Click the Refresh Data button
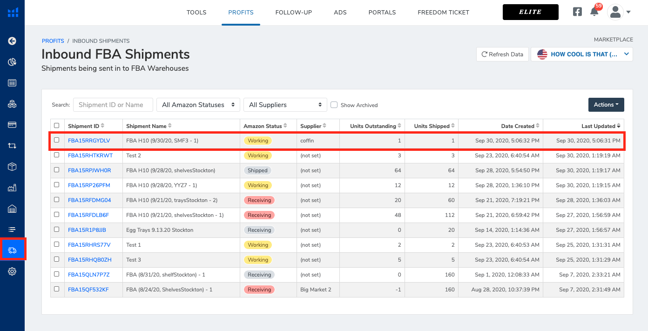The height and width of the screenshot is (331, 648). click(x=502, y=54)
